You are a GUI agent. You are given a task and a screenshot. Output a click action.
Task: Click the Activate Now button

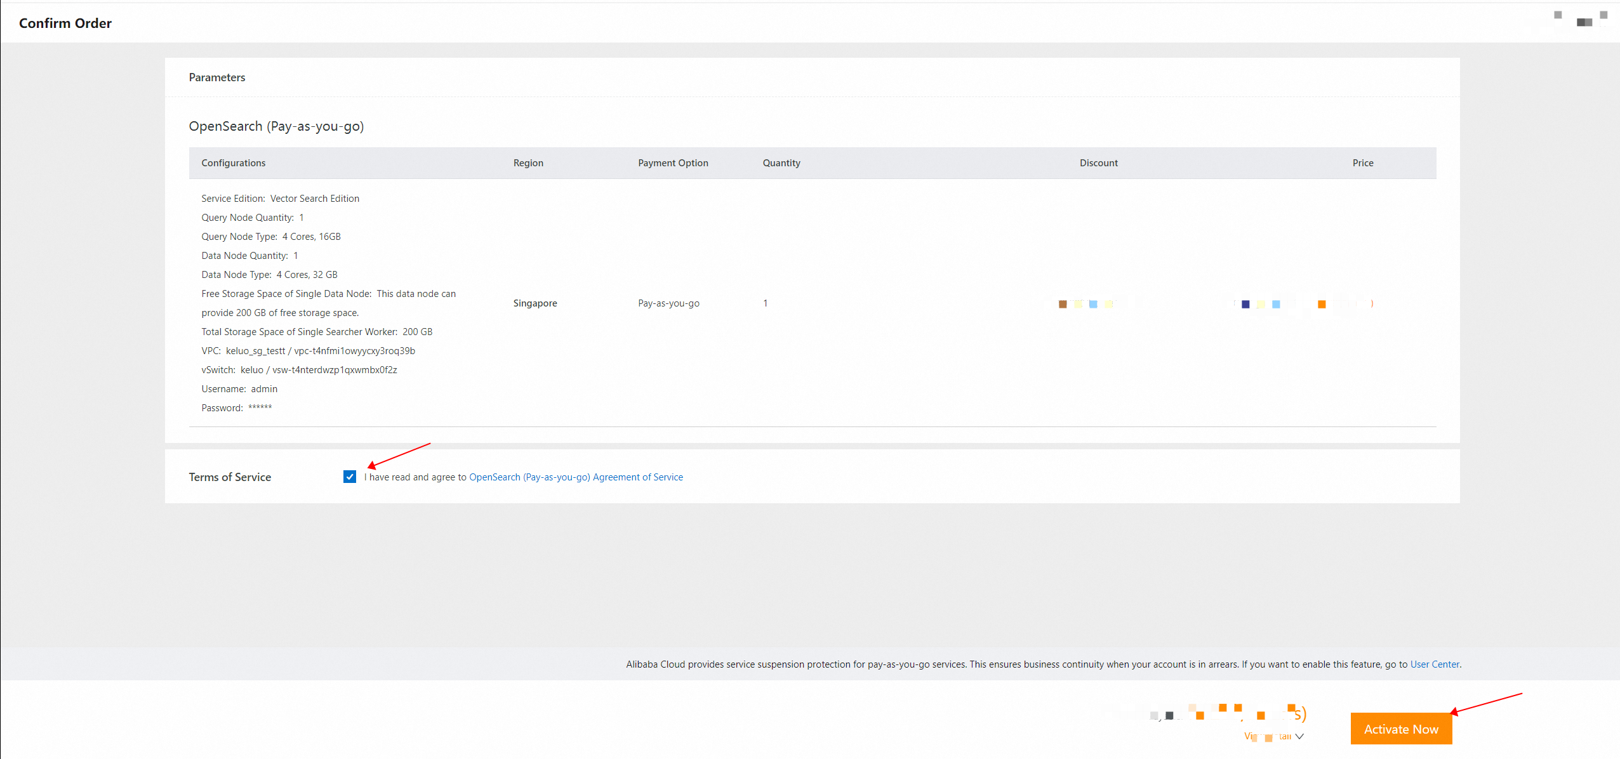pos(1400,729)
